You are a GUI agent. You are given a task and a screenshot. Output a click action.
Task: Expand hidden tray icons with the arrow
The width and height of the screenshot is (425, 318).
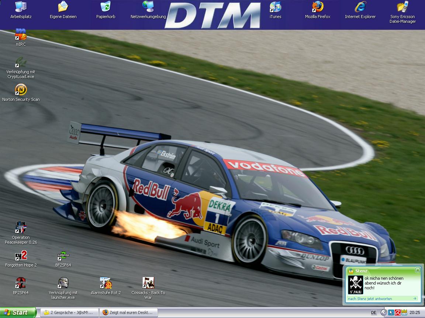[384, 312]
